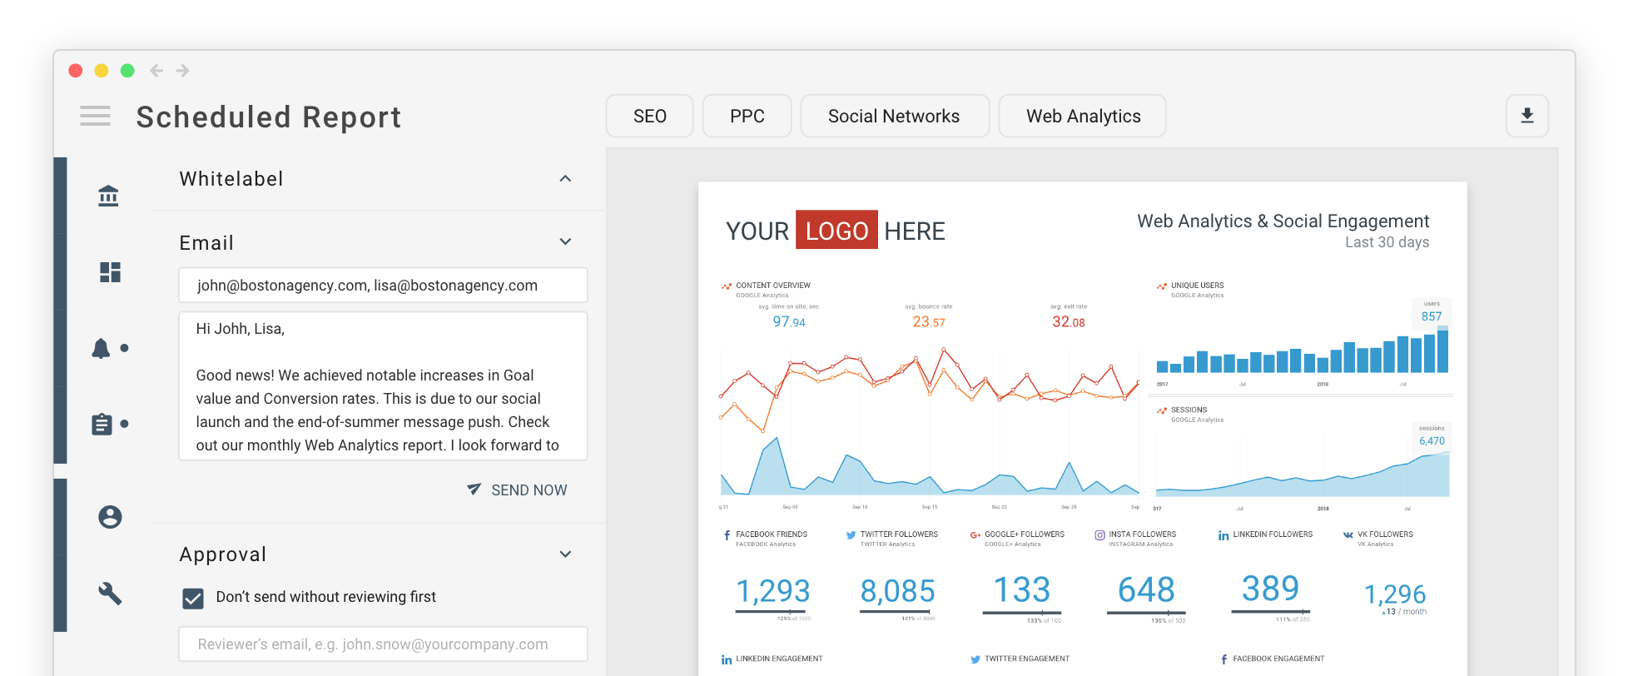Click the 8,085 Twitter followers value

coord(897,590)
